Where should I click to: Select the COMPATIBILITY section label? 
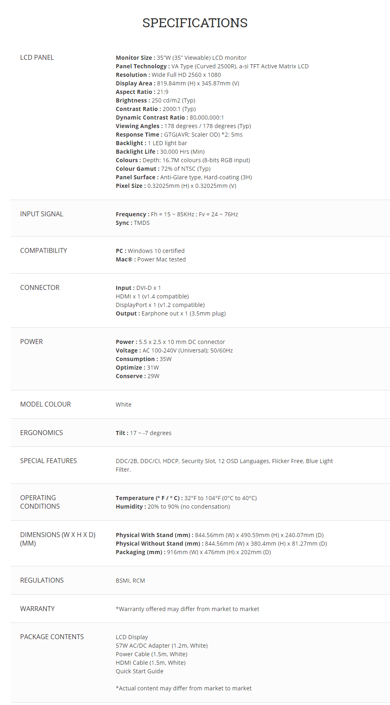point(43,250)
